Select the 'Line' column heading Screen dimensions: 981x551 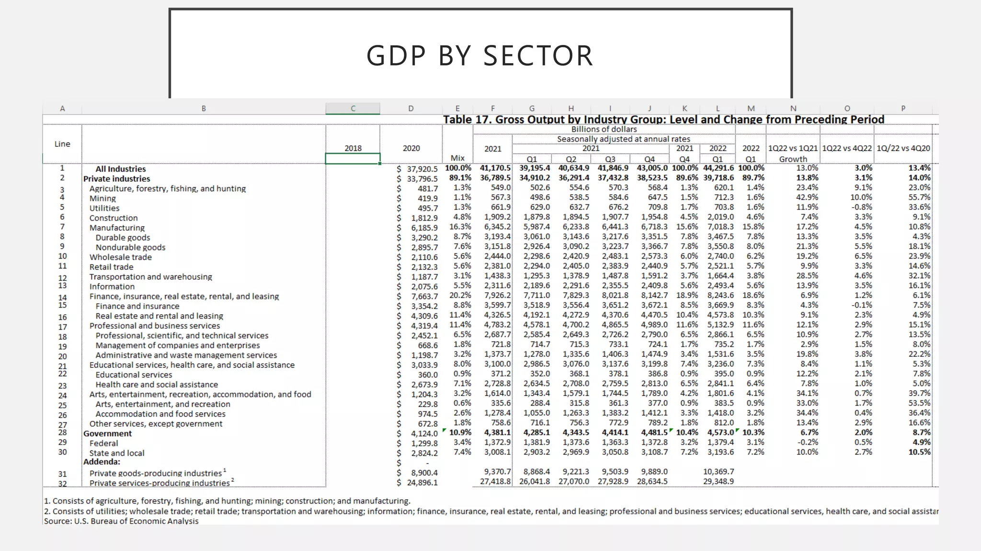click(x=62, y=144)
